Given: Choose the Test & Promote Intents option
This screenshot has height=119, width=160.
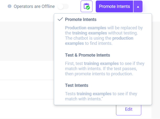Looking at the screenshot, I should tap(87, 55).
